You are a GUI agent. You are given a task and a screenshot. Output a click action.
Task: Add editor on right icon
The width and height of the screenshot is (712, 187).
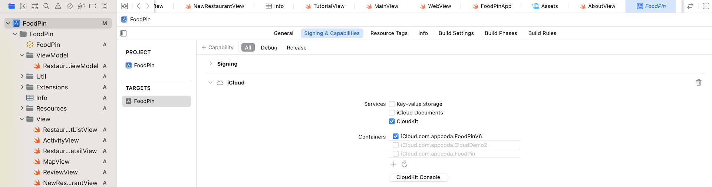coord(706,6)
